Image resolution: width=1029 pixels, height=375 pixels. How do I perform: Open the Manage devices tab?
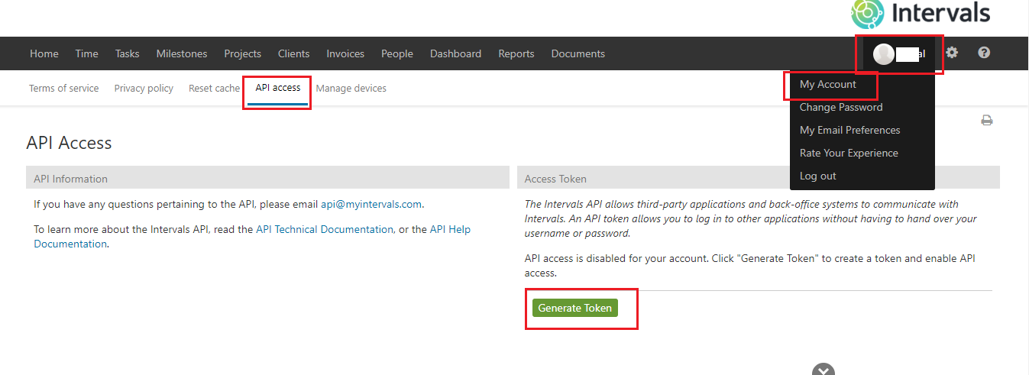351,88
